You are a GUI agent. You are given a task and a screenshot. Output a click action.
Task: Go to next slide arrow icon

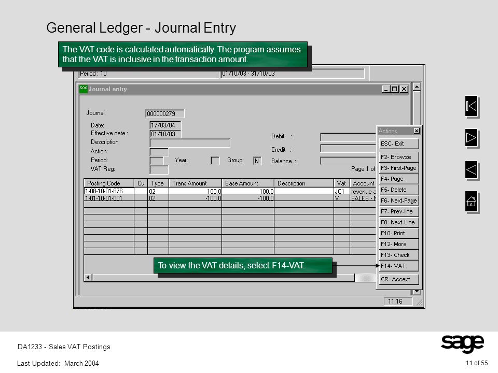coord(472,138)
